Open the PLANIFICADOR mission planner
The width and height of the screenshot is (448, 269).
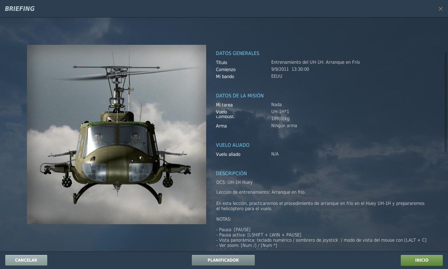click(223, 260)
